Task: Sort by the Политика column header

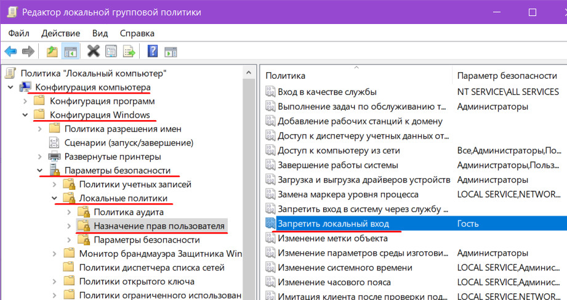Action: pos(285,76)
